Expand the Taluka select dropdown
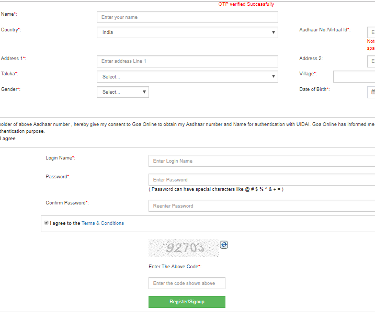Viewport: 375px width, 320px height. pos(187,76)
